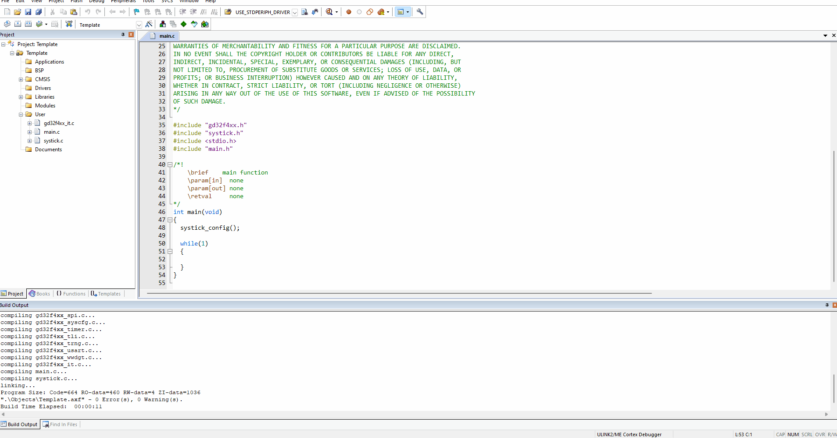837x438 pixels.
Task: Pin the Project panel with the pushpin
Action: [x=123, y=35]
